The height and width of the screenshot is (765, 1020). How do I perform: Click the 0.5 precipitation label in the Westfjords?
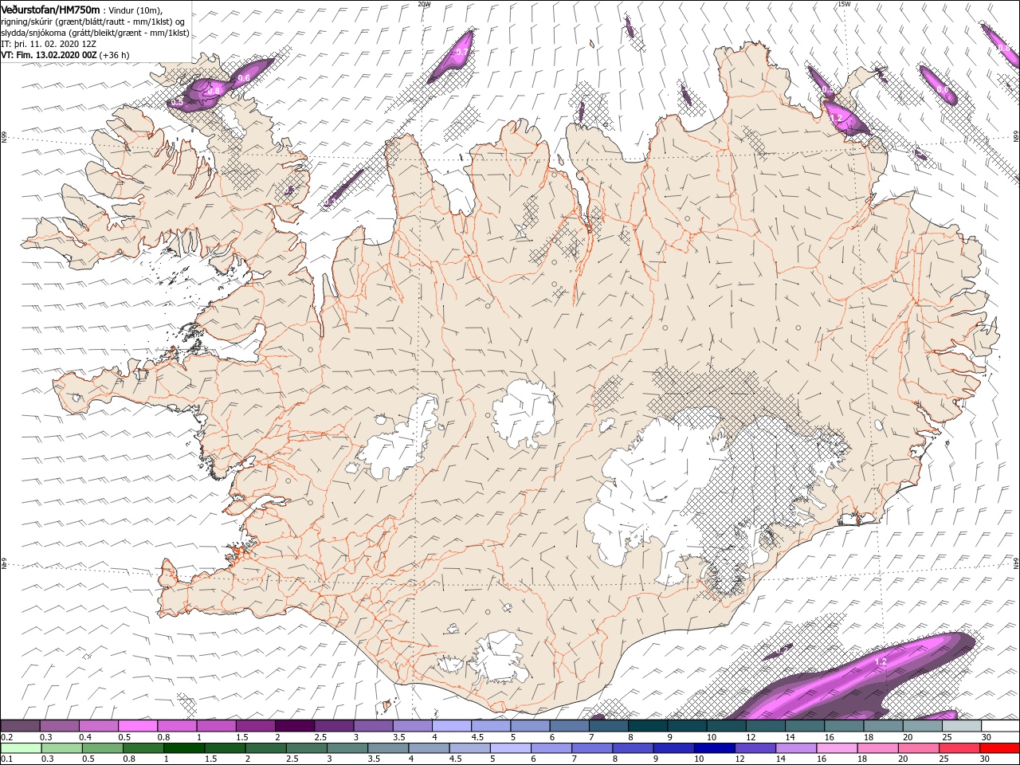tap(176, 102)
